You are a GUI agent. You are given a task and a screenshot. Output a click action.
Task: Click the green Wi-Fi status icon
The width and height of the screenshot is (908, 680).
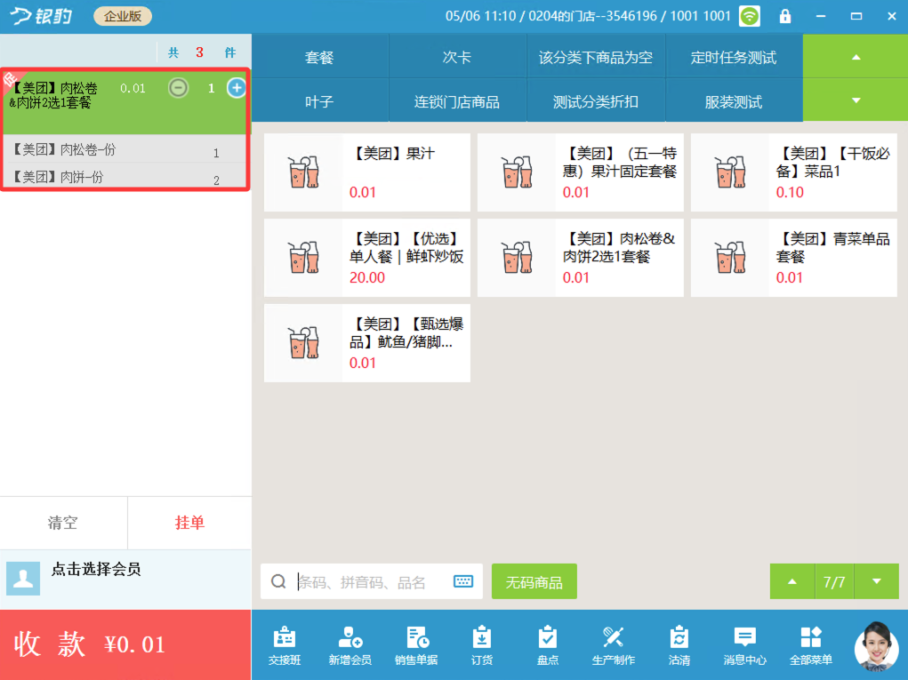pyautogui.click(x=750, y=16)
